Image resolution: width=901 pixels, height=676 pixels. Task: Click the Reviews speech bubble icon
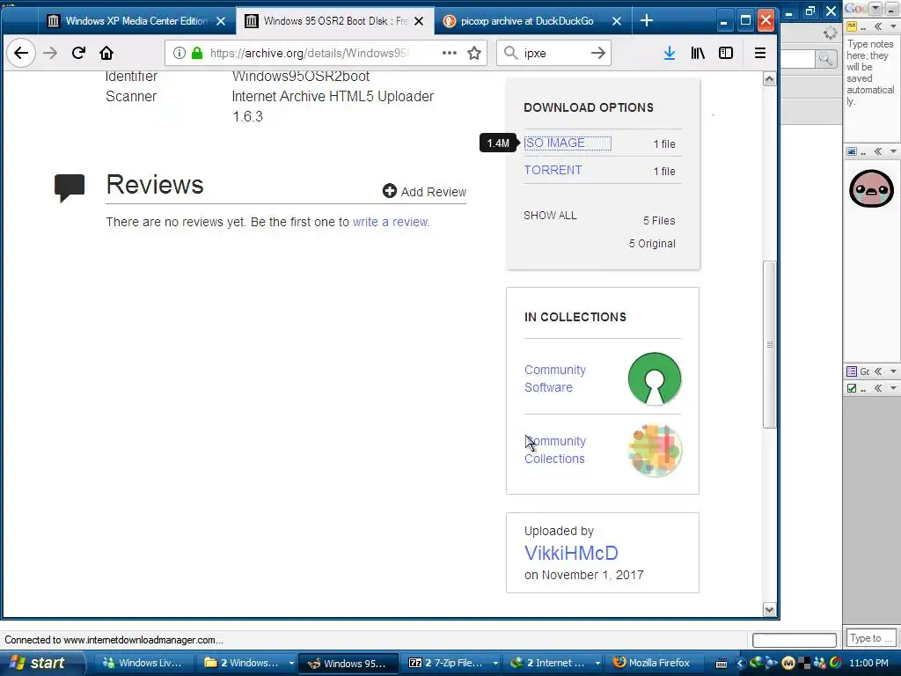[70, 187]
